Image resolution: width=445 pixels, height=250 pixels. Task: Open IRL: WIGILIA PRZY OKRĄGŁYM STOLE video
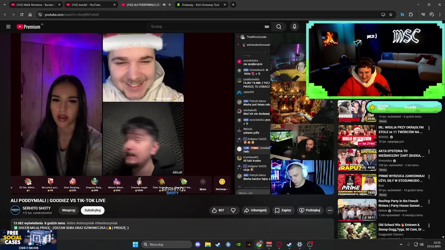pos(401,130)
